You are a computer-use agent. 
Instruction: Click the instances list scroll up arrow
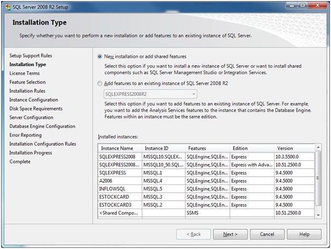pos(318,147)
